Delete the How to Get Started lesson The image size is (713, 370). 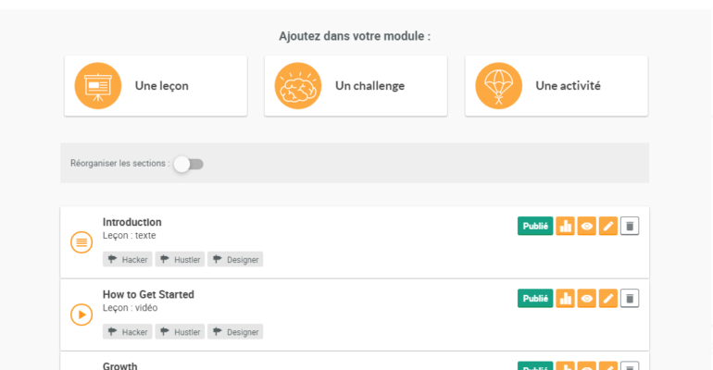pyautogui.click(x=630, y=298)
